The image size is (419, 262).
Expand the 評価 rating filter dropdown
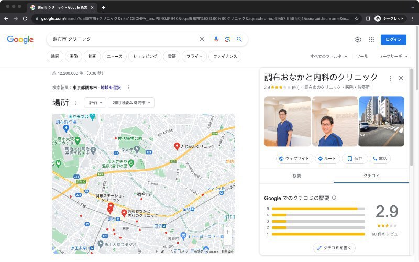point(95,103)
